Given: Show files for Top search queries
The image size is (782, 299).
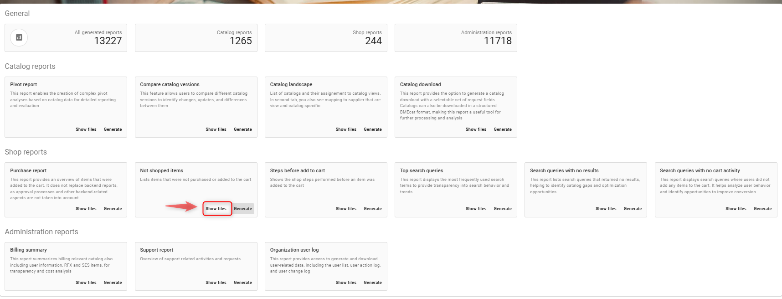Looking at the screenshot, I should pos(476,209).
